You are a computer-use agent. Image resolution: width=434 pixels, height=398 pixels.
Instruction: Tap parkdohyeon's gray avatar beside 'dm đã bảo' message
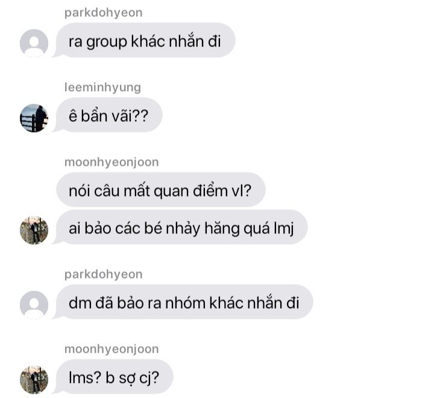click(x=34, y=305)
